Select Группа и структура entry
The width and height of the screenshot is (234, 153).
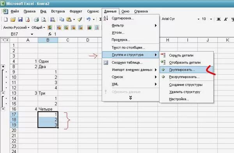click(131, 55)
